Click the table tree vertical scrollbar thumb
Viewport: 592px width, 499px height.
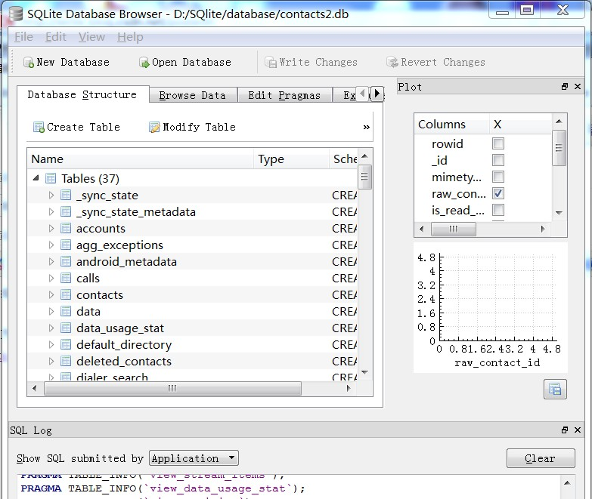tap(364, 177)
